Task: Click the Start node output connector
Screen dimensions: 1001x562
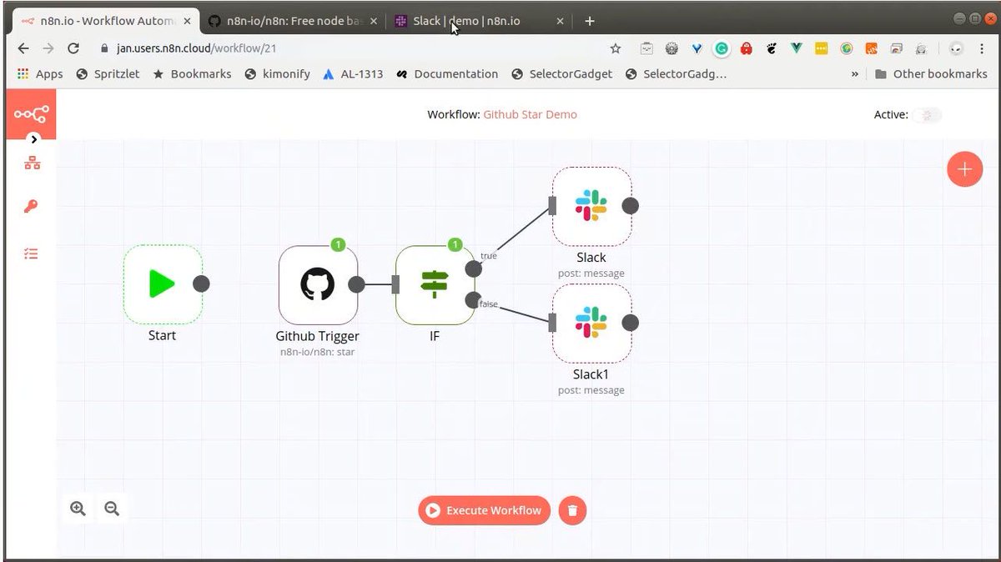Action: pos(201,284)
